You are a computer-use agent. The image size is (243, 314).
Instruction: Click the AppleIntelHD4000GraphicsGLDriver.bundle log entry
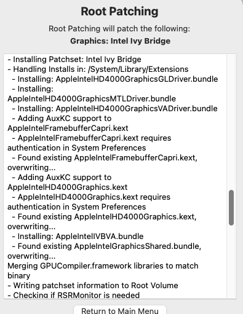pos(115,79)
